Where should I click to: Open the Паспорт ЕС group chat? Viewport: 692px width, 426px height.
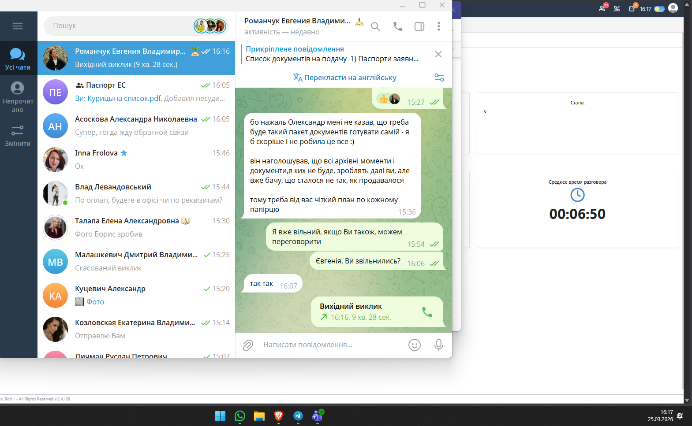point(136,92)
